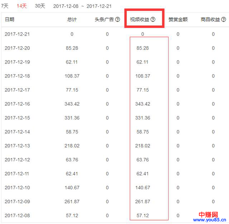Select the 2017-12-13 date cell

pyautogui.click(x=17, y=146)
